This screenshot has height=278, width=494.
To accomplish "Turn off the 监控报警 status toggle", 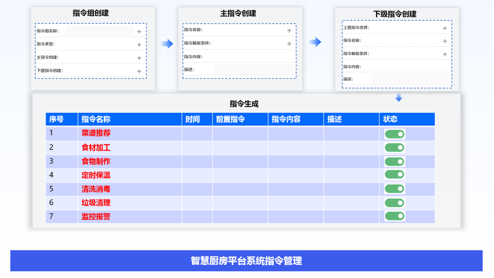I will click(x=395, y=216).
